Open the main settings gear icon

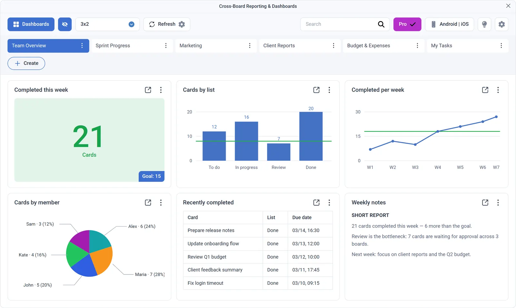point(501,24)
